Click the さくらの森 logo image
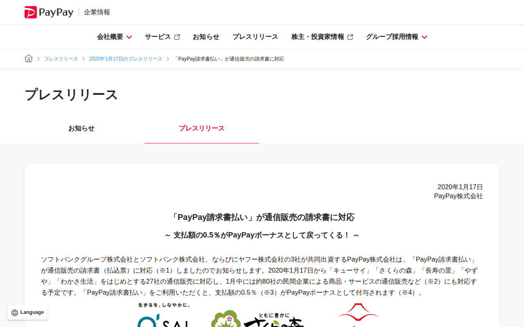Screen dimensions: 524x327 coord(257,318)
